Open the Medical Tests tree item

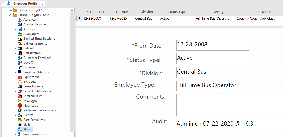pyautogui.click(x=33, y=96)
